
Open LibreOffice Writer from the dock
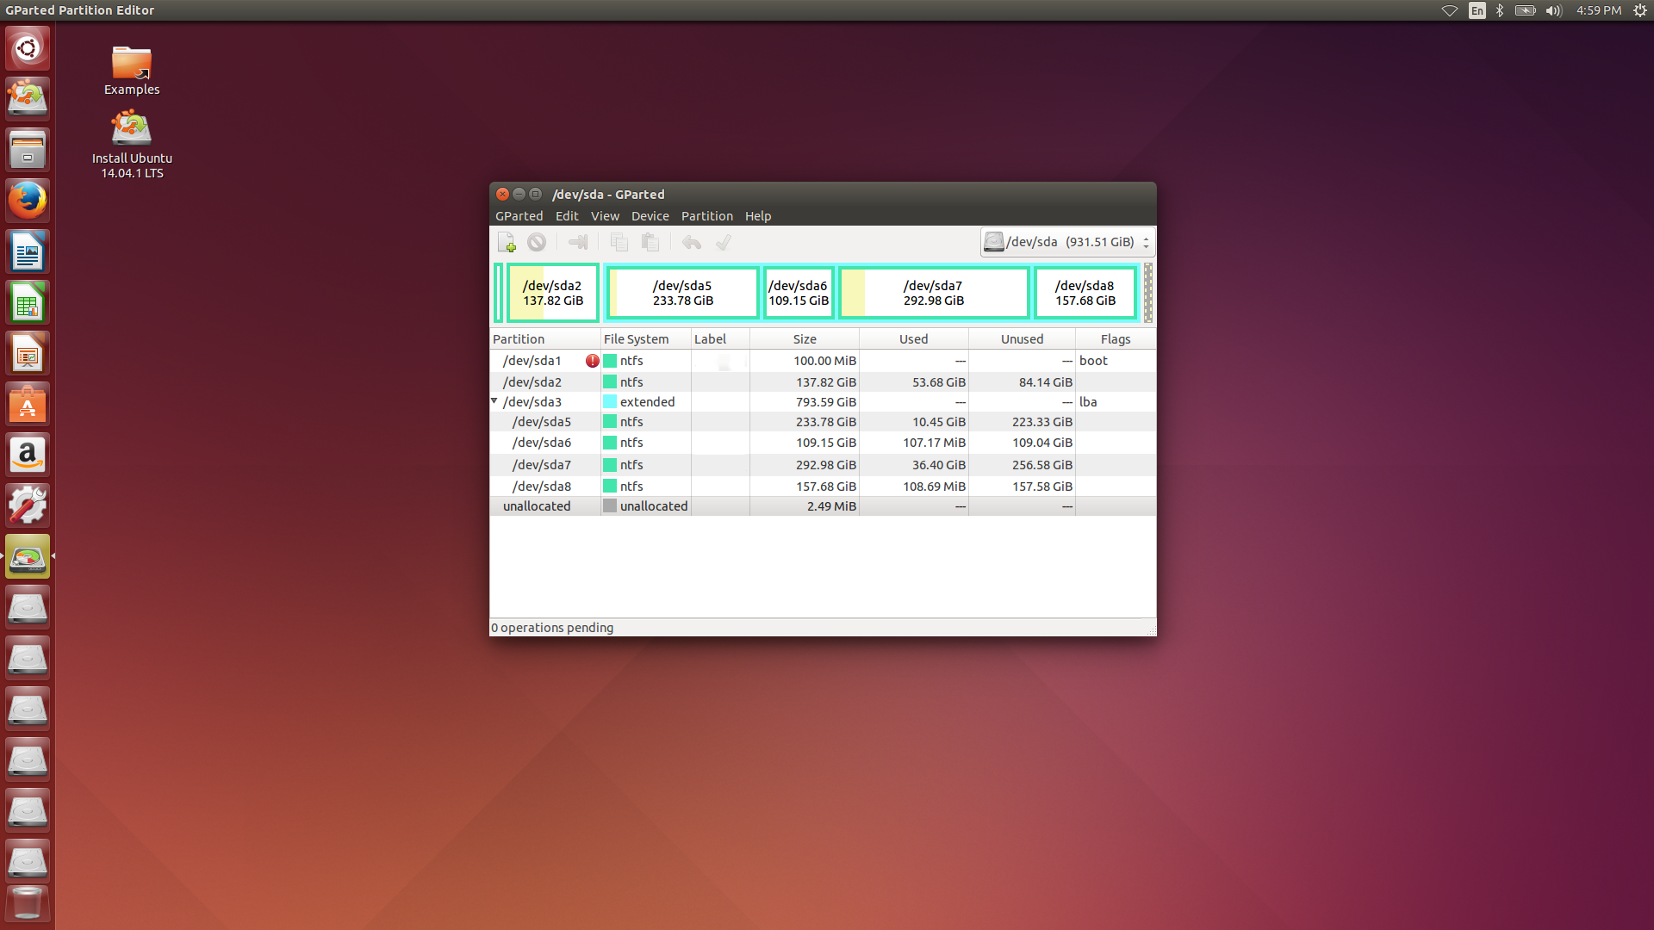point(28,251)
